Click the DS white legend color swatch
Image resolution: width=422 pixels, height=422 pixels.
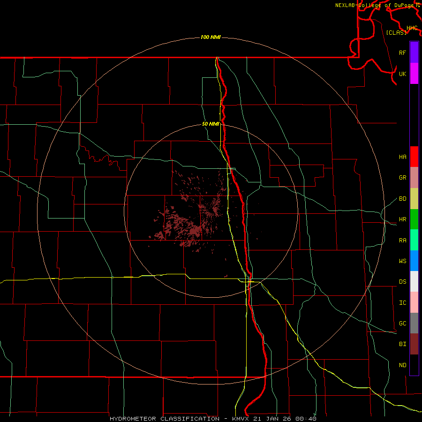[414, 281]
